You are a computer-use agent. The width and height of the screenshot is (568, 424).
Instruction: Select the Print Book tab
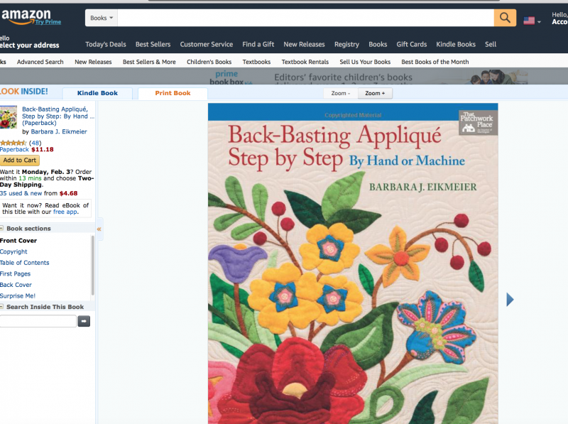point(173,93)
